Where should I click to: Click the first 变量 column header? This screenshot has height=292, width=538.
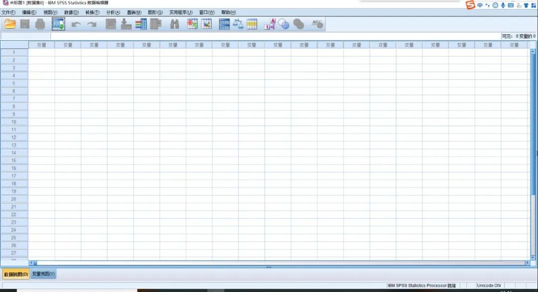41,45
